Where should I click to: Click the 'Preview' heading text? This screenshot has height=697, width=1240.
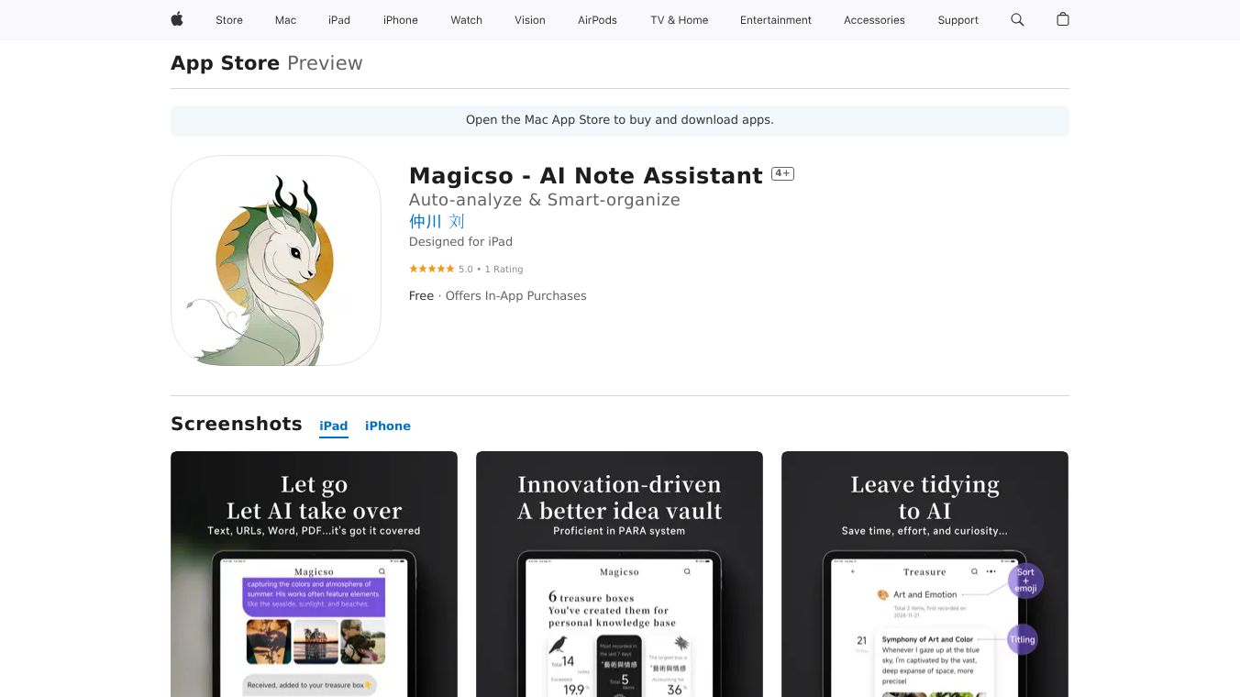click(x=325, y=63)
